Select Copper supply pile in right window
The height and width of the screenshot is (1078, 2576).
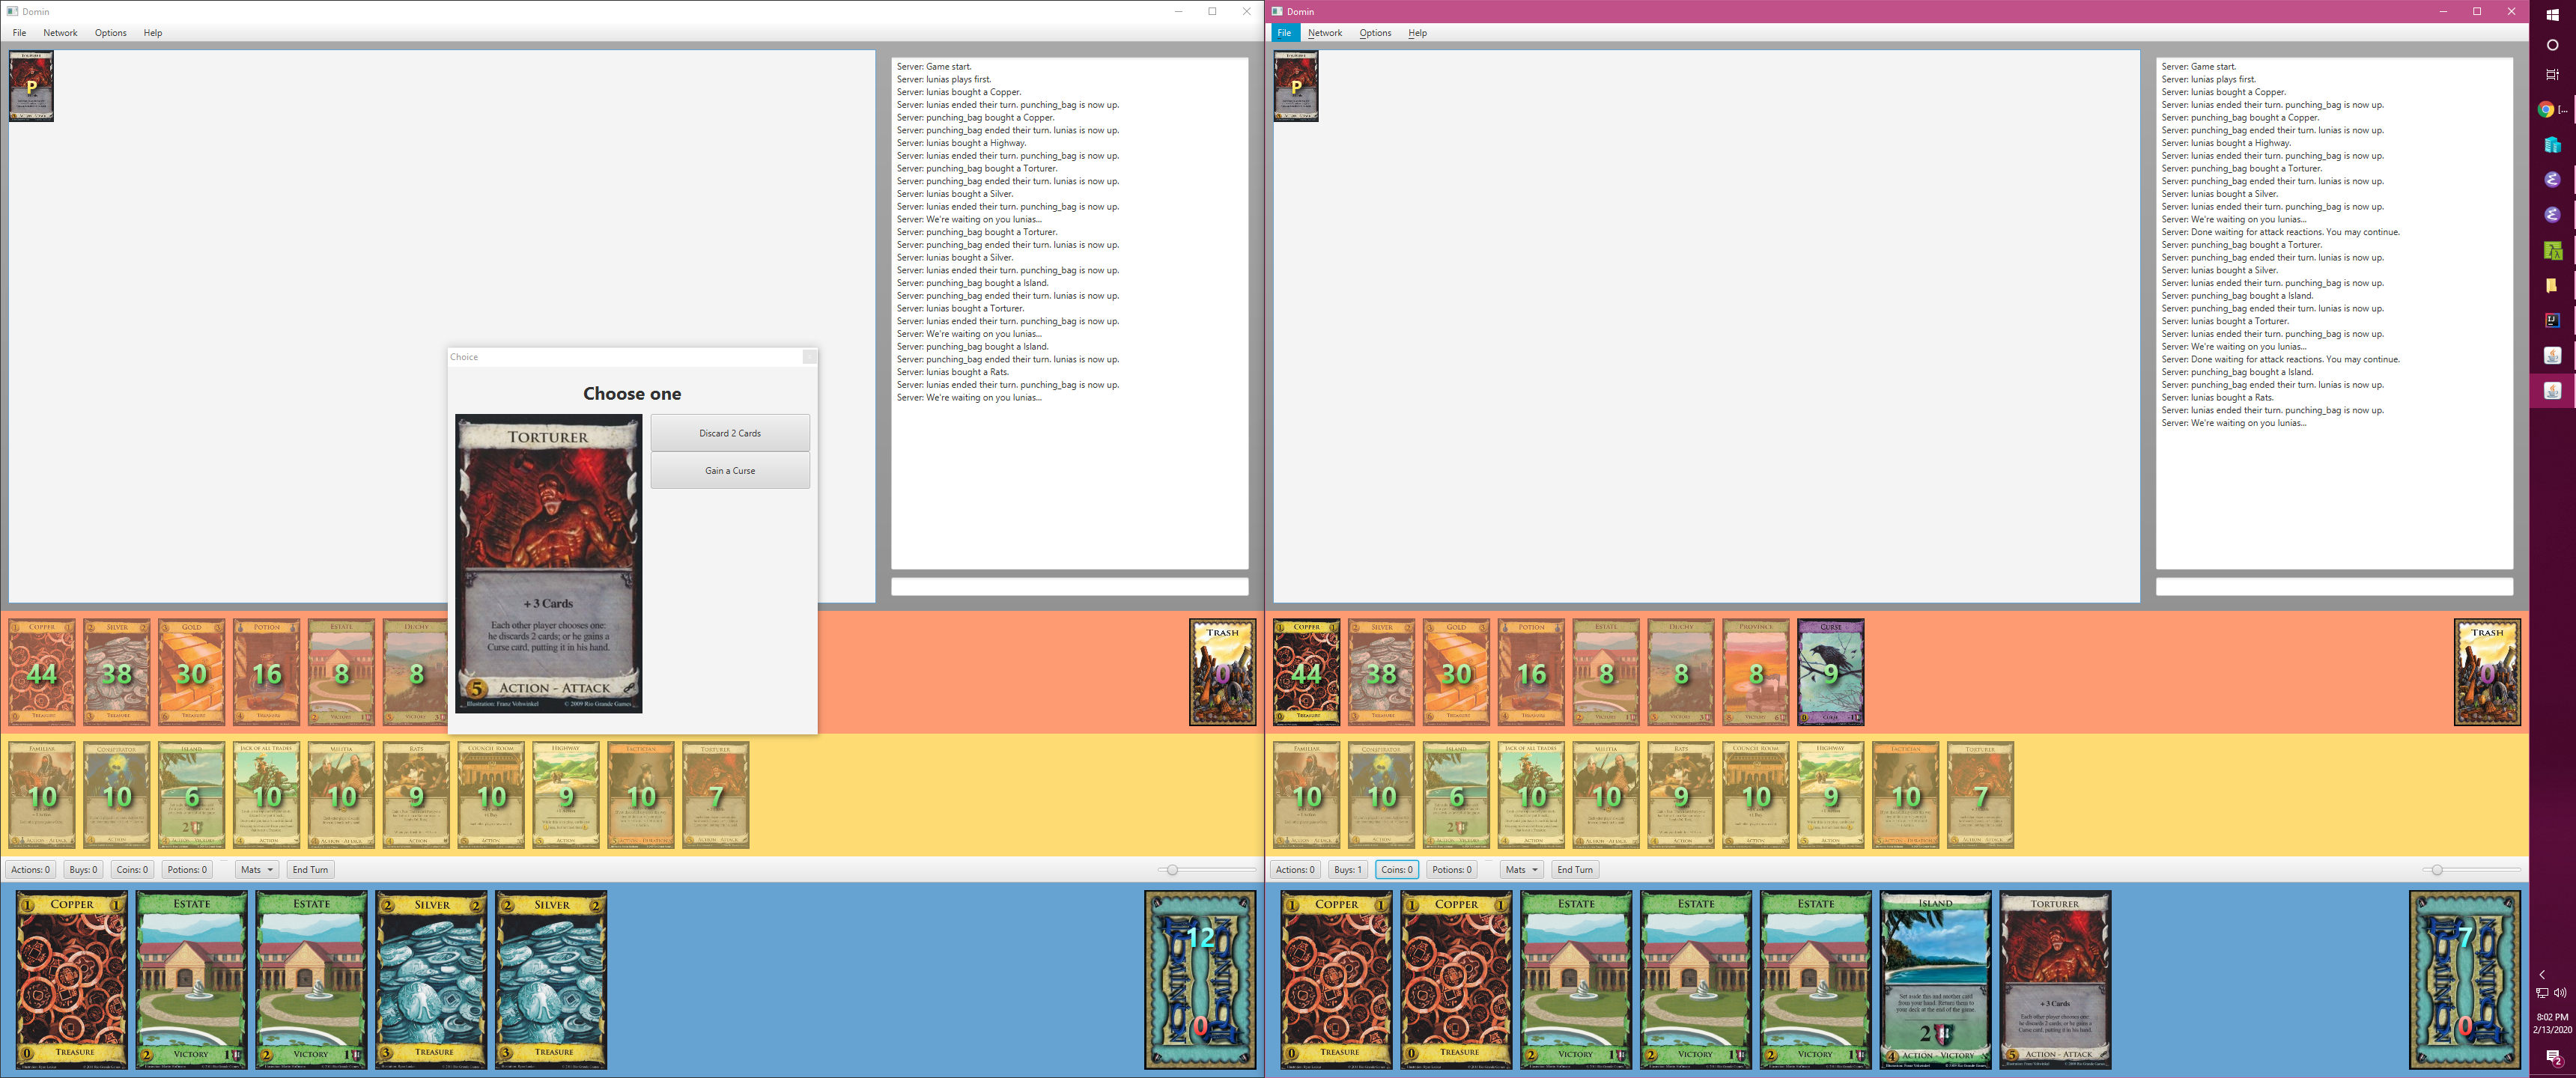1306,672
